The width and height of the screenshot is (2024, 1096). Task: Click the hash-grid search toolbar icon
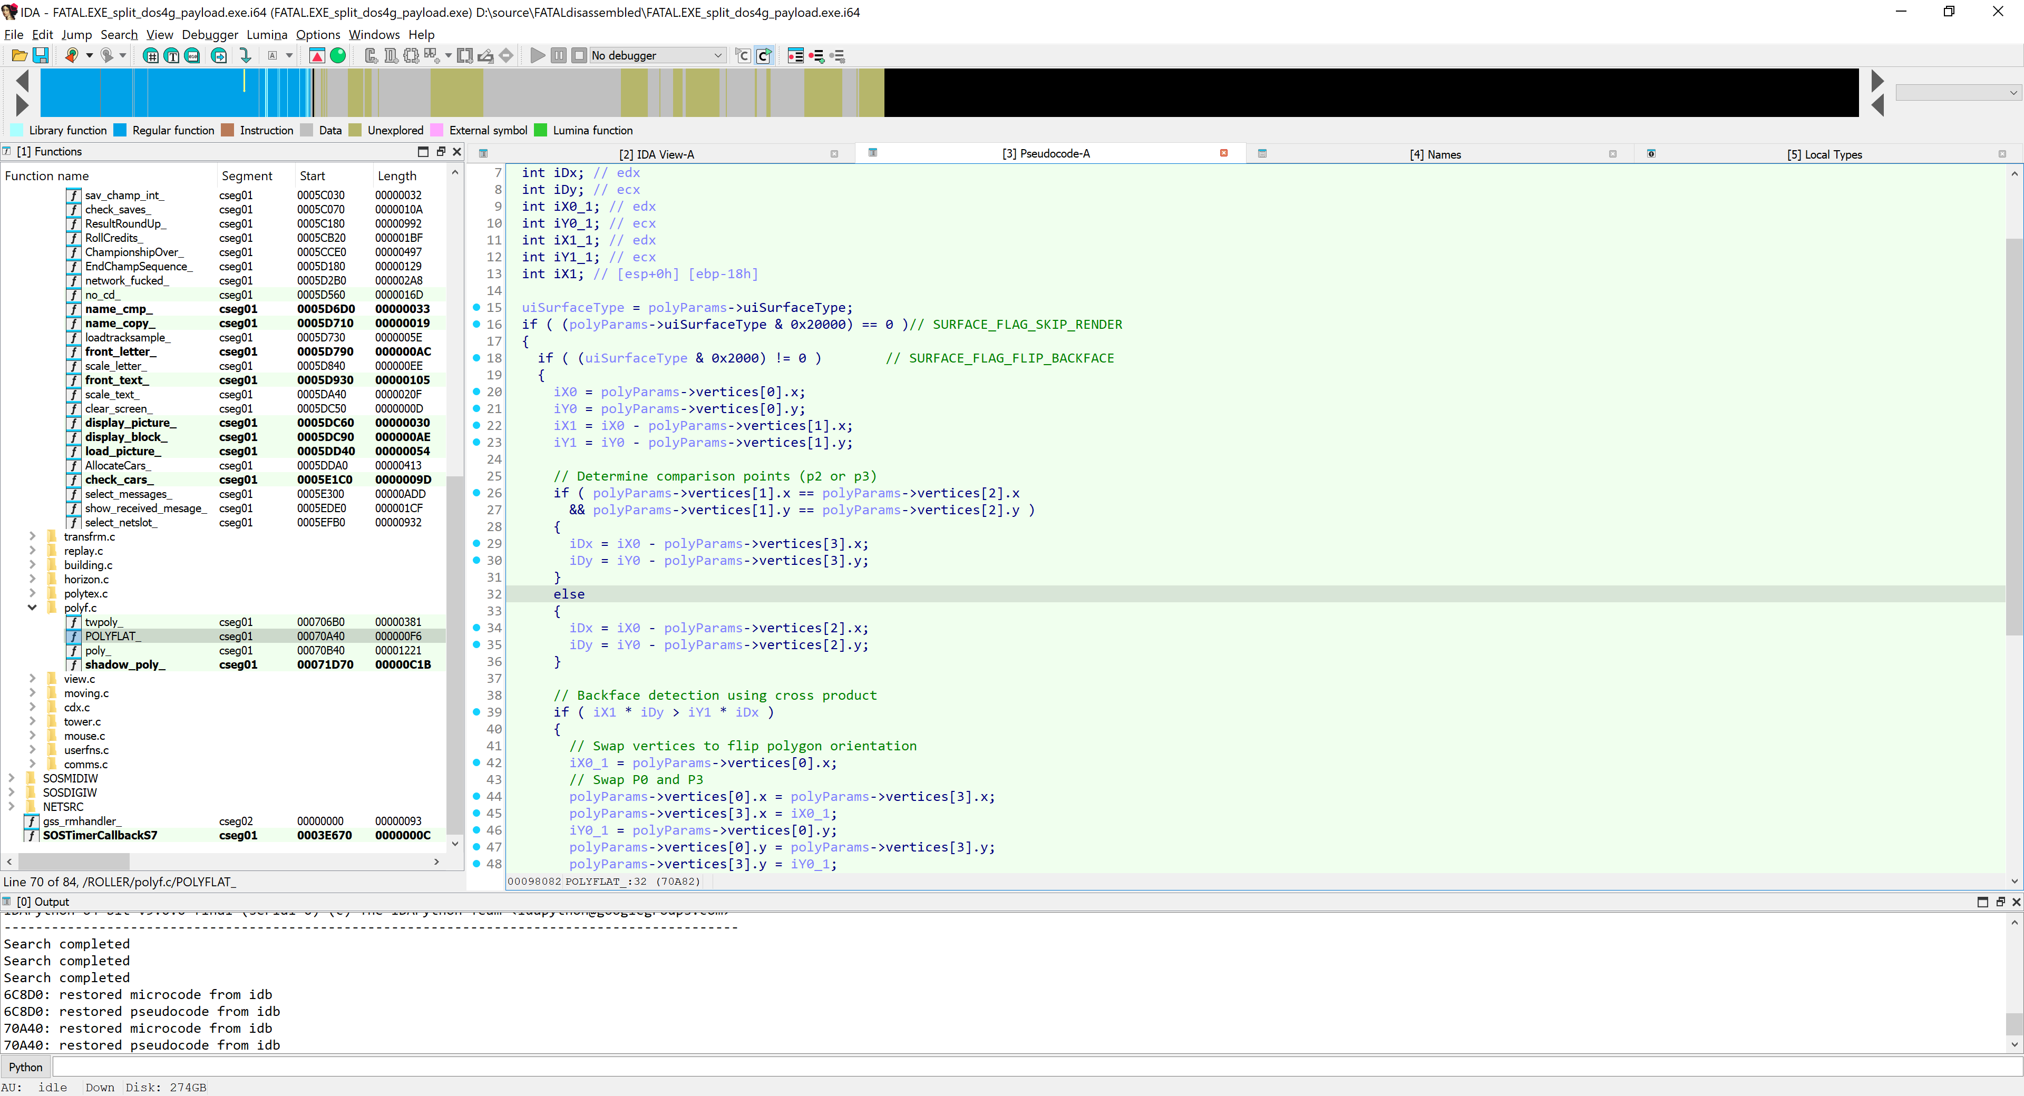pyautogui.click(x=151, y=55)
